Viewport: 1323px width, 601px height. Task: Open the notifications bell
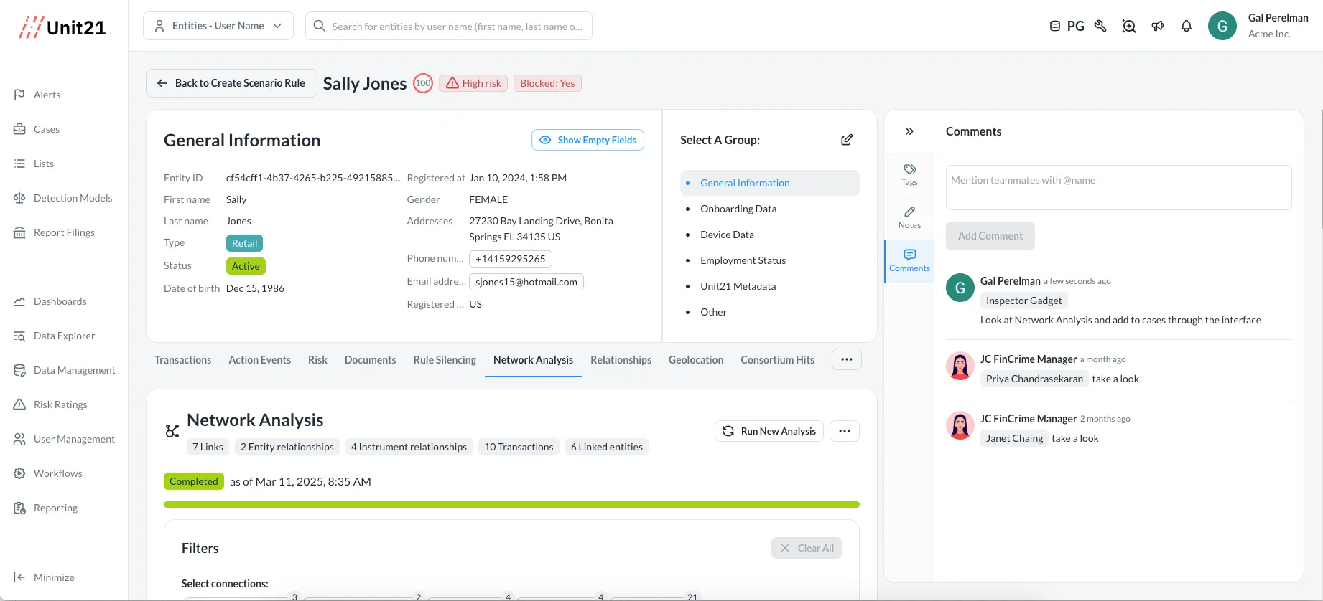[x=1187, y=26]
